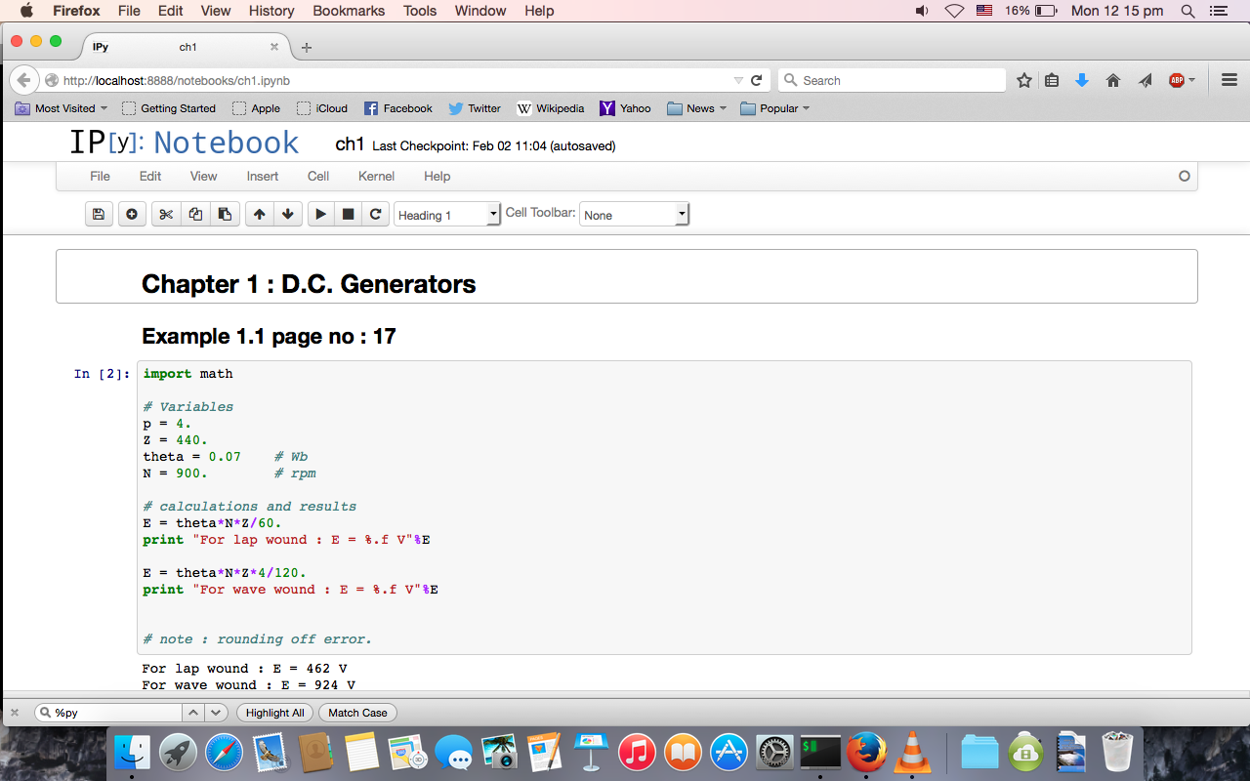Click the Save notebook icon
Viewport: 1250px width, 781px height.
(98, 215)
